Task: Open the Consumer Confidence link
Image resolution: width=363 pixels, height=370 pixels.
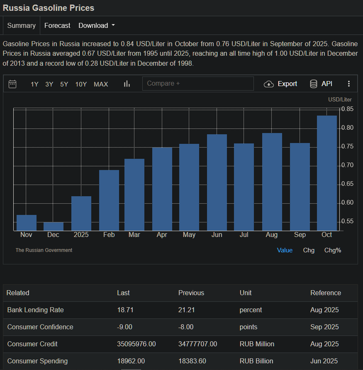Action: 40,327
